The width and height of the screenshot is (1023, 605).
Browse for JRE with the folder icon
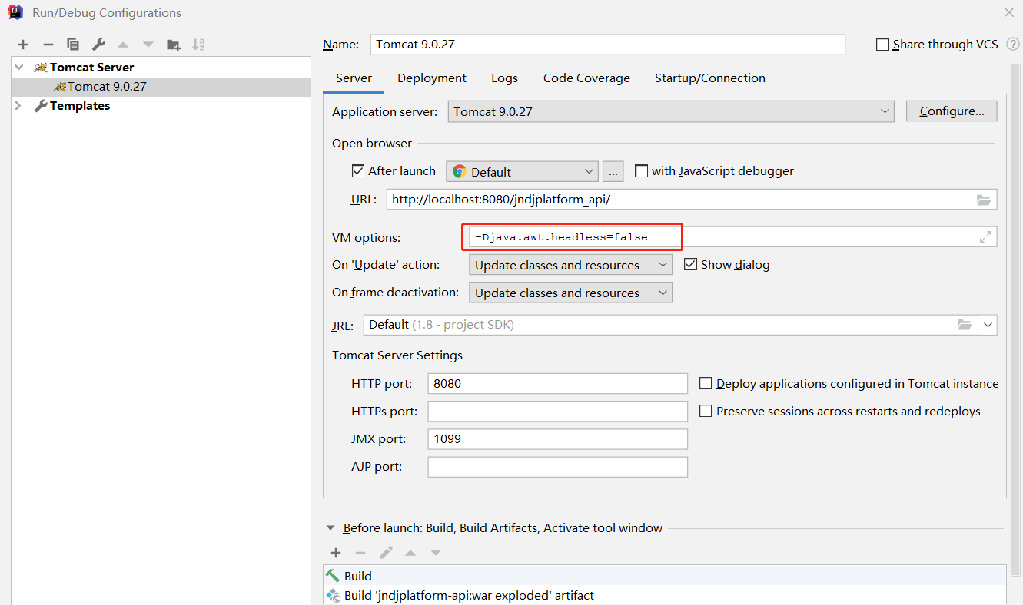tap(965, 325)
